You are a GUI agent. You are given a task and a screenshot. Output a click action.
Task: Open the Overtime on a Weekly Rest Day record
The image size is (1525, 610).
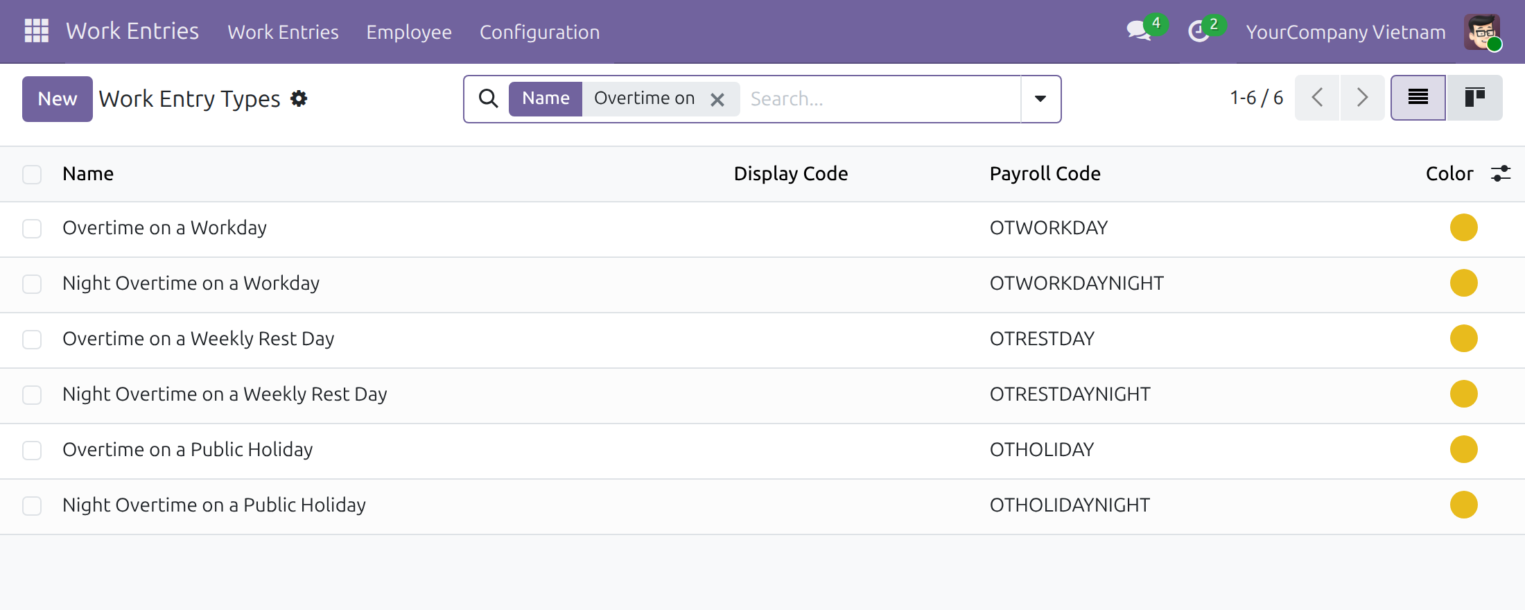click(x=198, y=338)
